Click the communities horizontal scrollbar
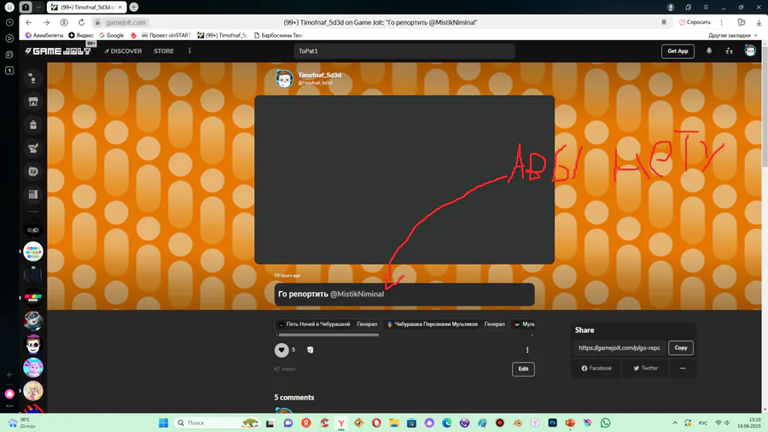 pos(329,335)
